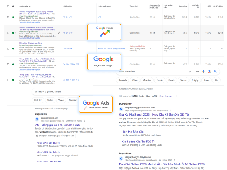This screenshot has height=170, width=227.
Task: Open 'Vf8 - Bảng giá xe ô tô Vinfast T8/23' result
Action: coord(58,125)
